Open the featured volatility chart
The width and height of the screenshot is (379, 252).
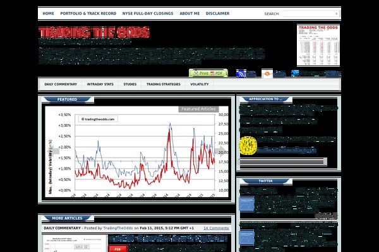click(137, 151)
